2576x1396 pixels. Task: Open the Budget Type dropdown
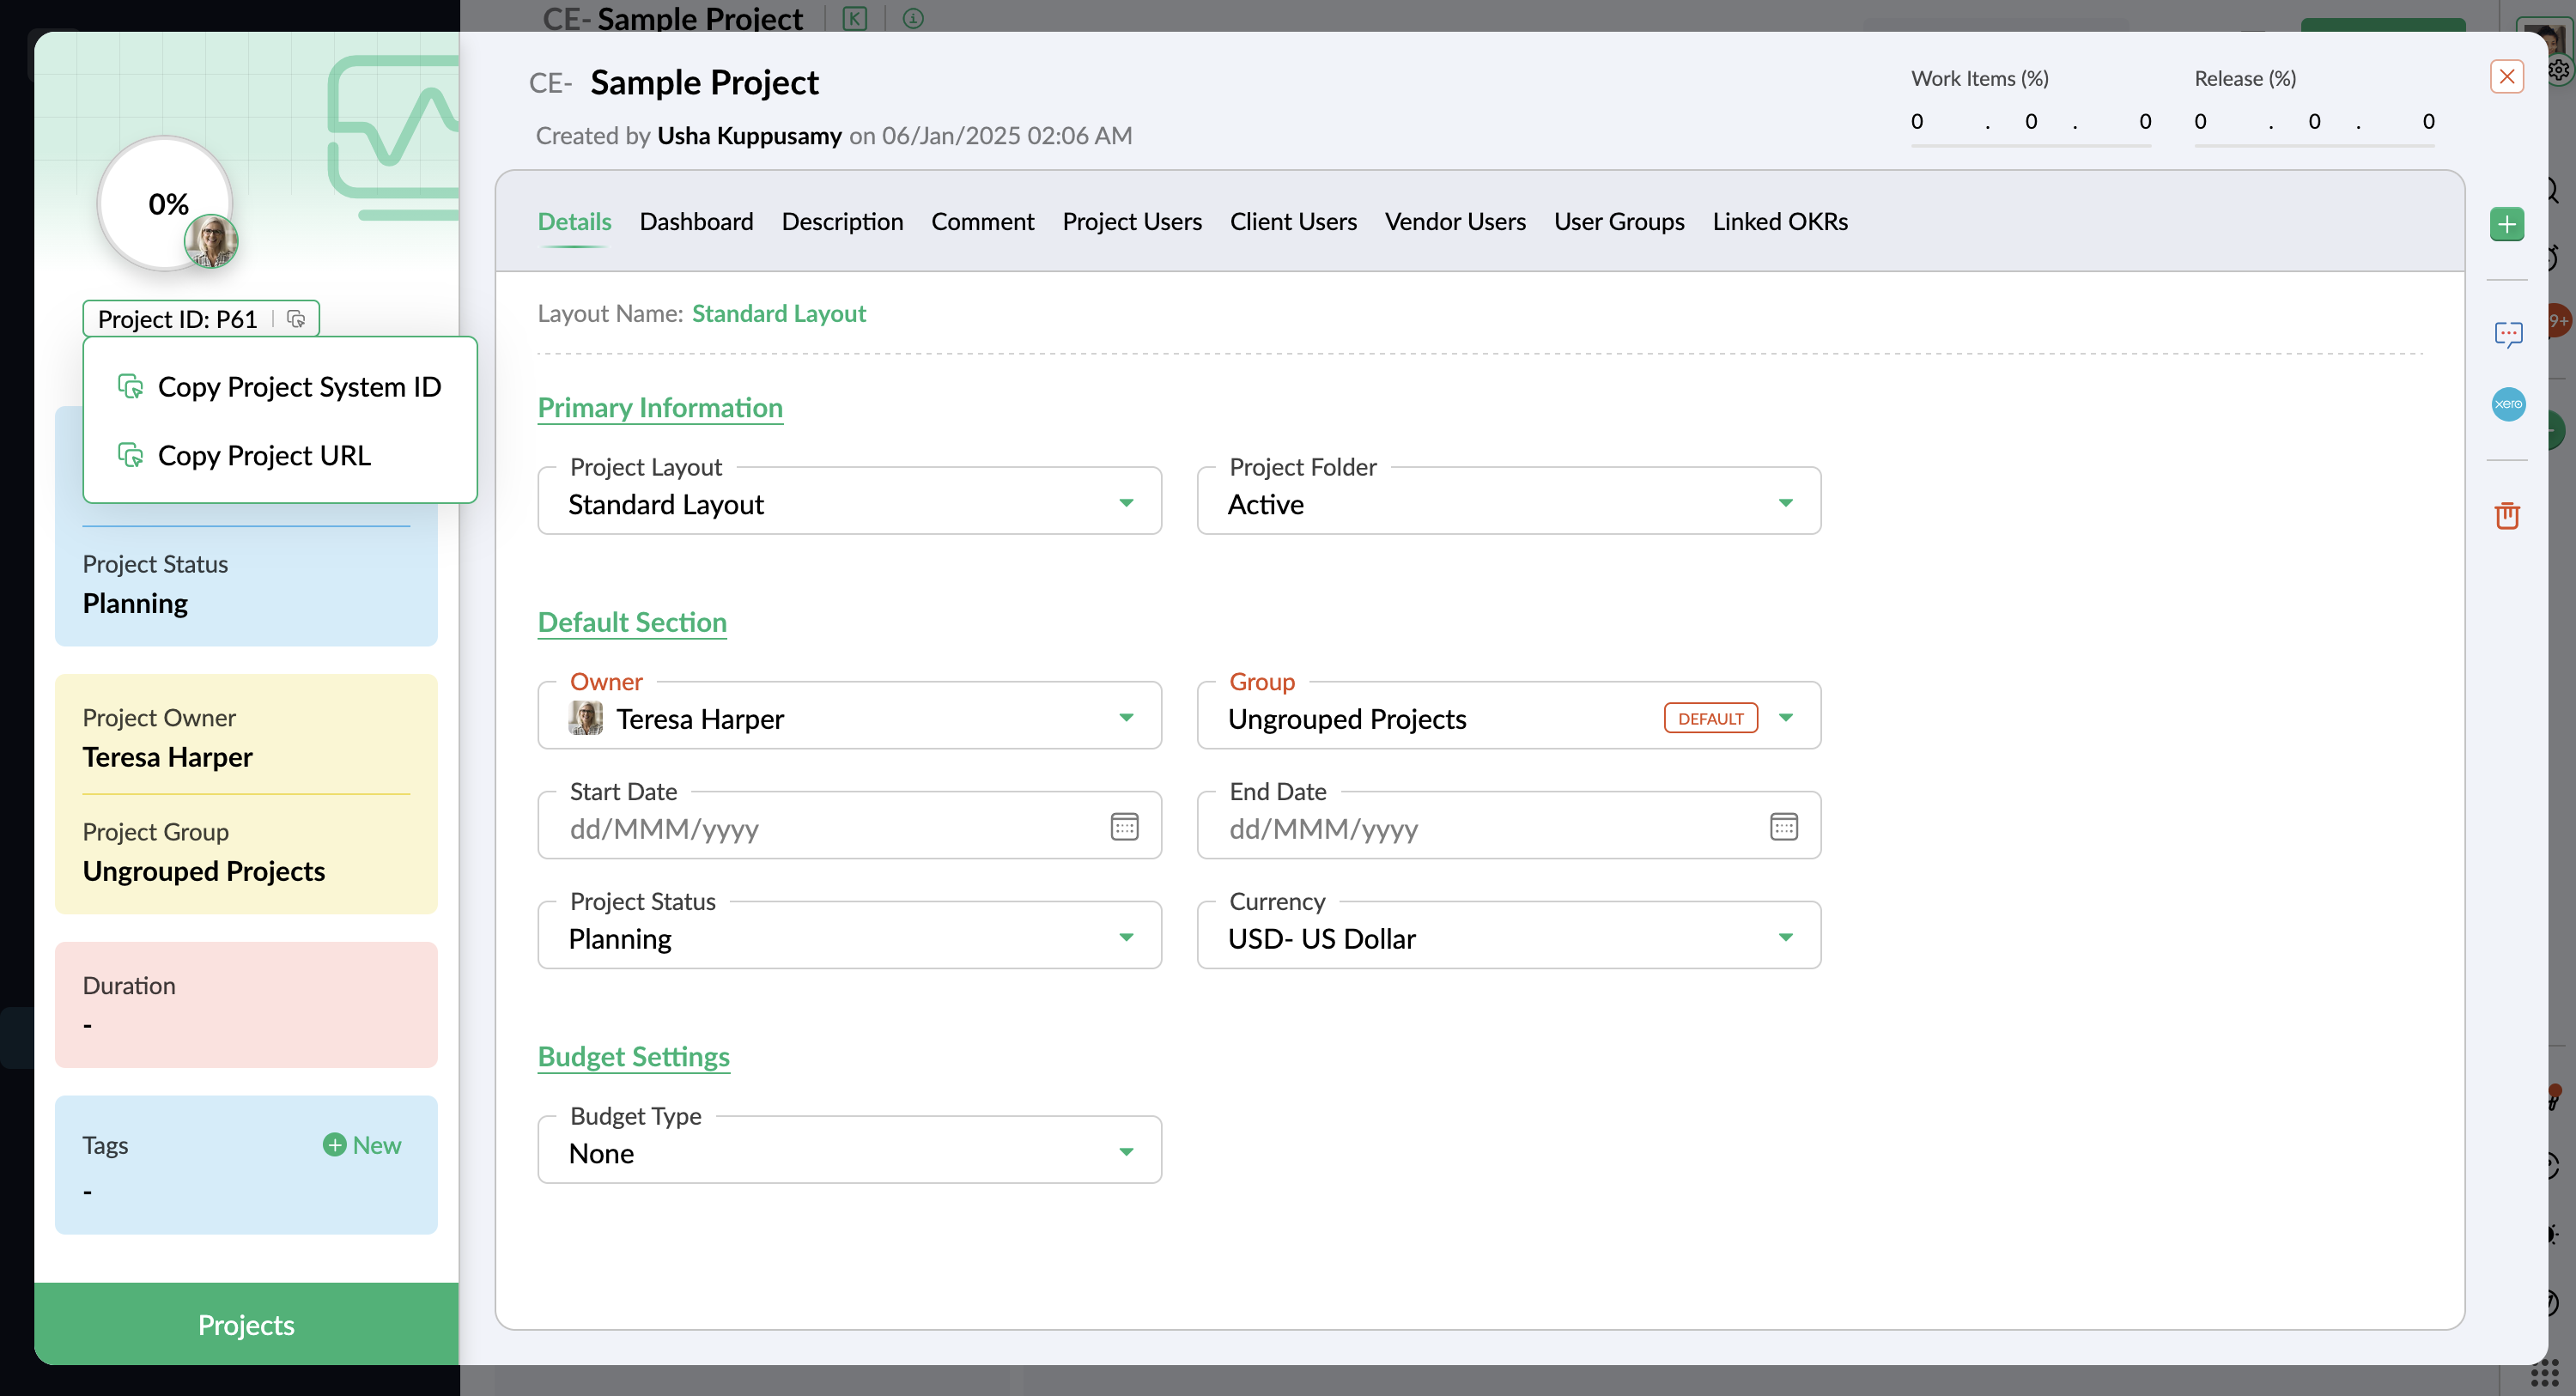[x=1126, y=1152]
